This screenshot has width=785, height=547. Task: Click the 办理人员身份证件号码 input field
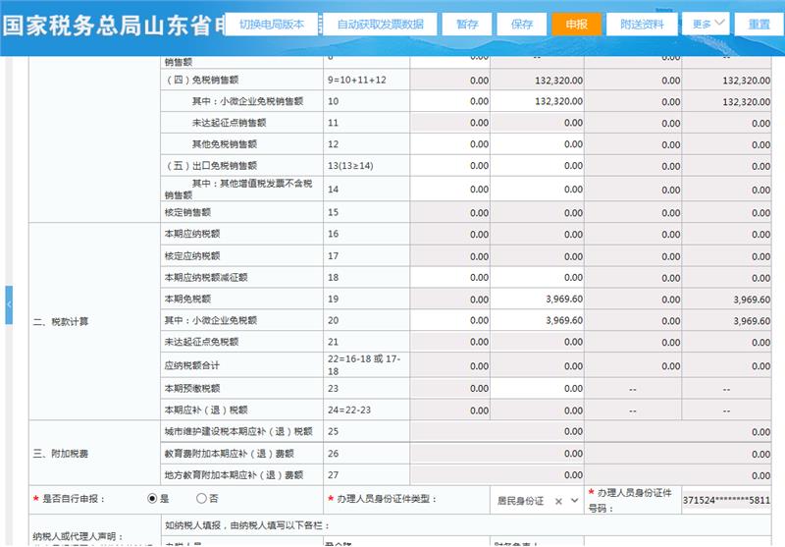(x=727, y=500)
